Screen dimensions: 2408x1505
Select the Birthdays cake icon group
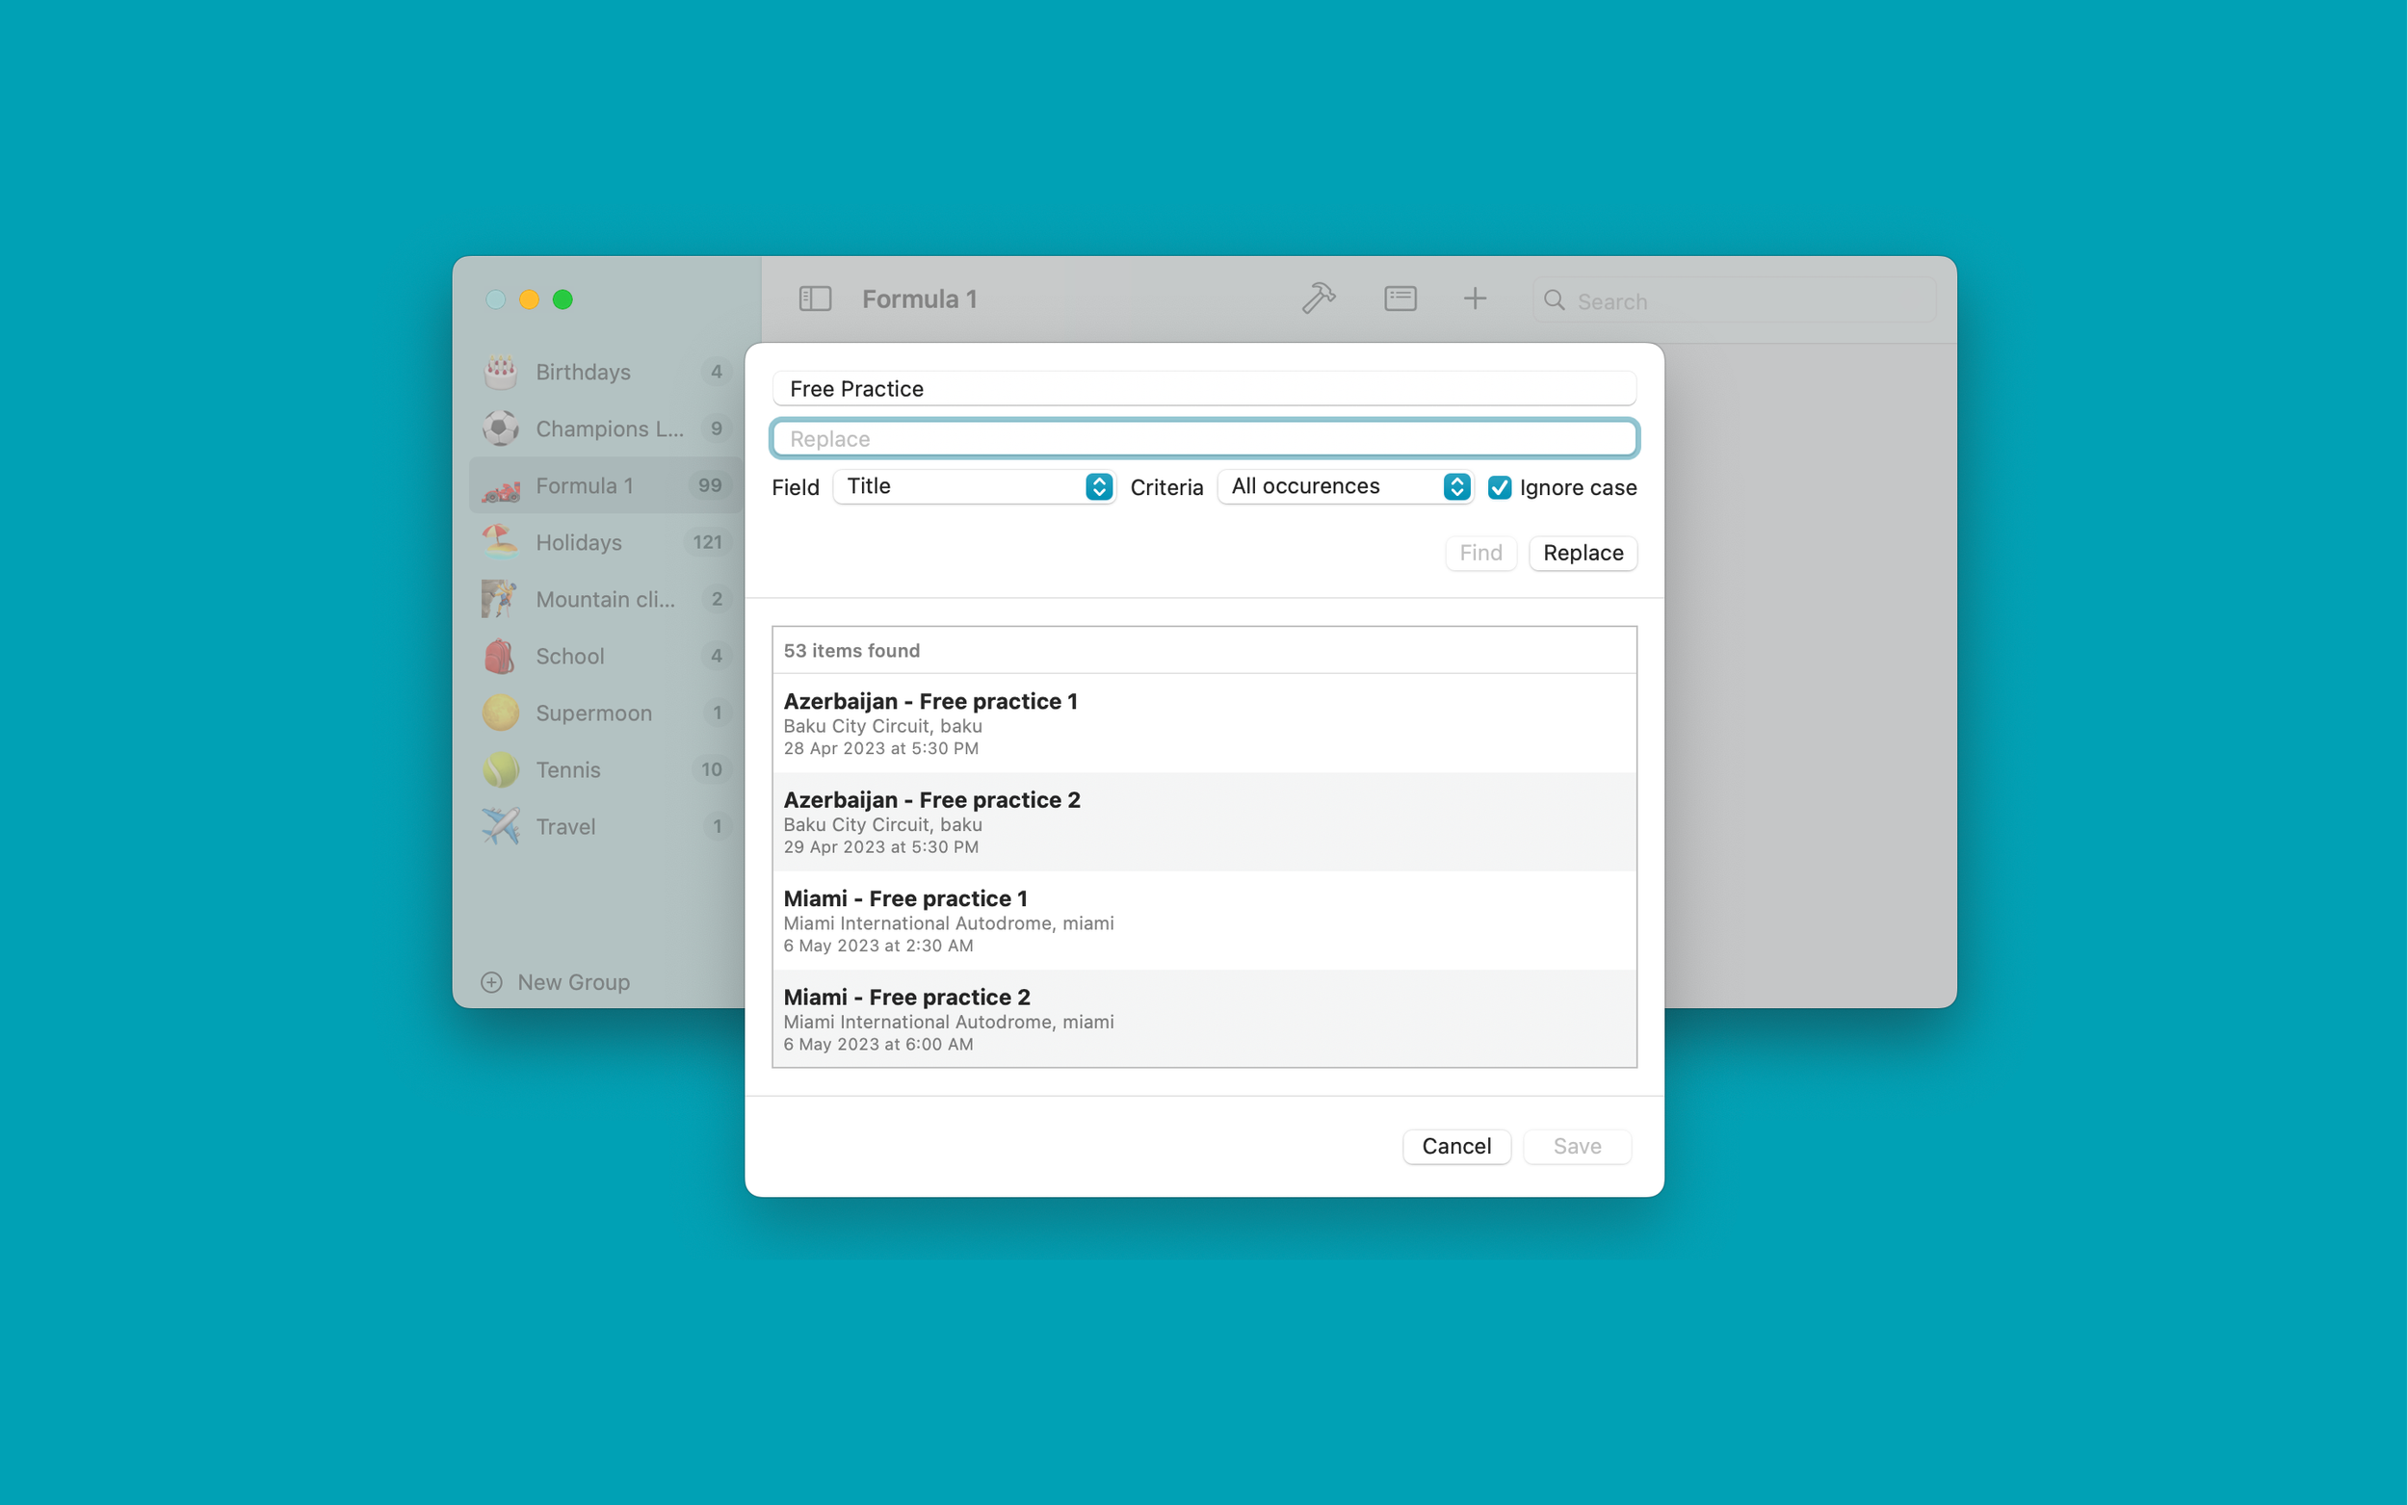point(501,372)
